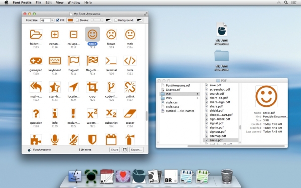Select shield.pdf in the file list
Image resolution: width=301 pixels, height=188 pixels.
point(217,110)
